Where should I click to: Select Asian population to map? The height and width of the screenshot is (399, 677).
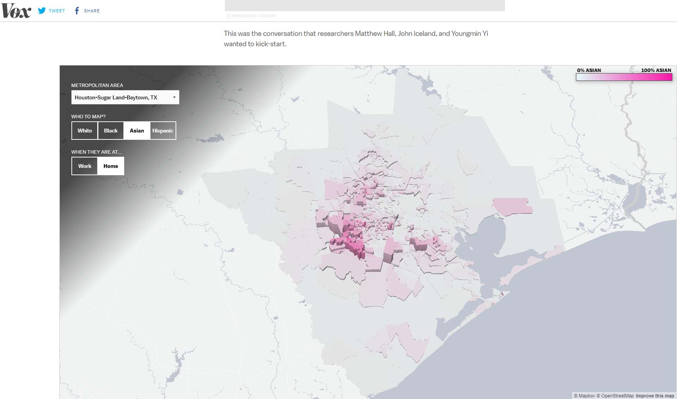(x=137, y=131)
